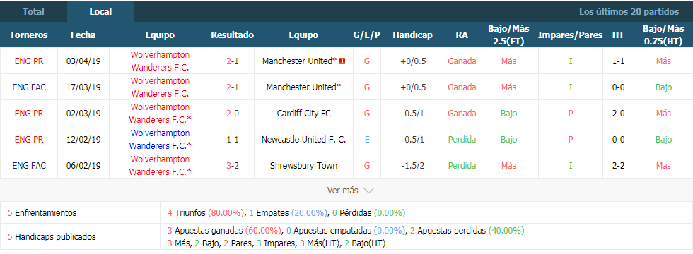Click the Bajo/Más 2.5(FT) column header
The height and width of the screenshot is (254, 693).
[x=508, y=35]
